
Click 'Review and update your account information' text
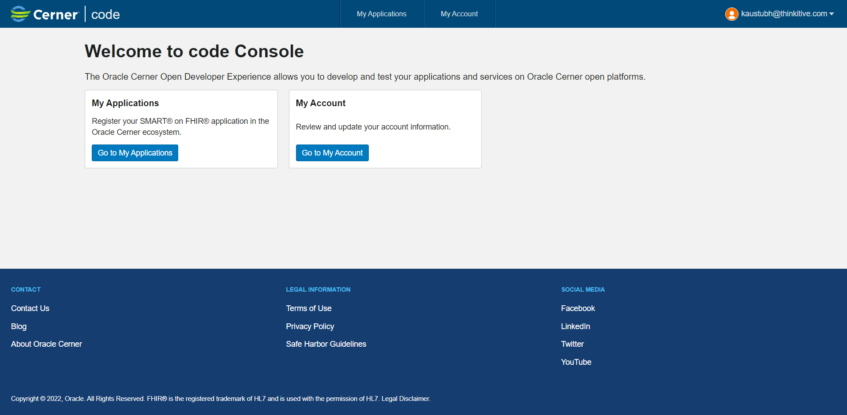[373, 127]
